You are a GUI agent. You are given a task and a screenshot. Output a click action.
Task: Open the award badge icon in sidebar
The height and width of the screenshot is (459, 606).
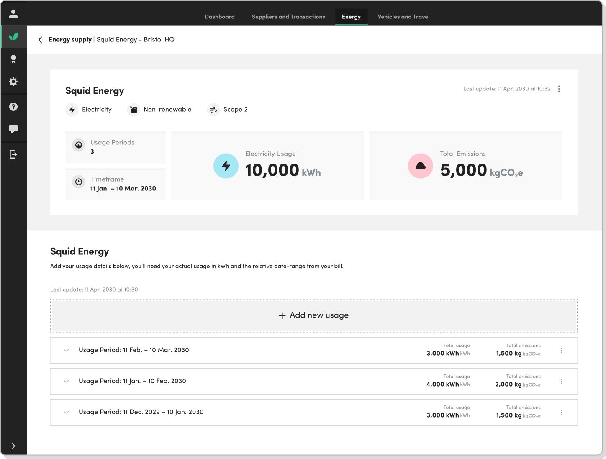(13, 59)
